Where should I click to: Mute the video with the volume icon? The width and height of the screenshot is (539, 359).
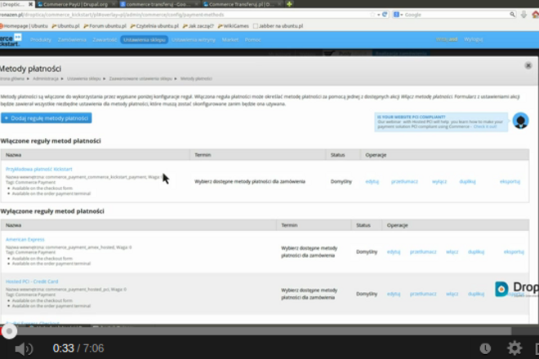pos(24,348)
